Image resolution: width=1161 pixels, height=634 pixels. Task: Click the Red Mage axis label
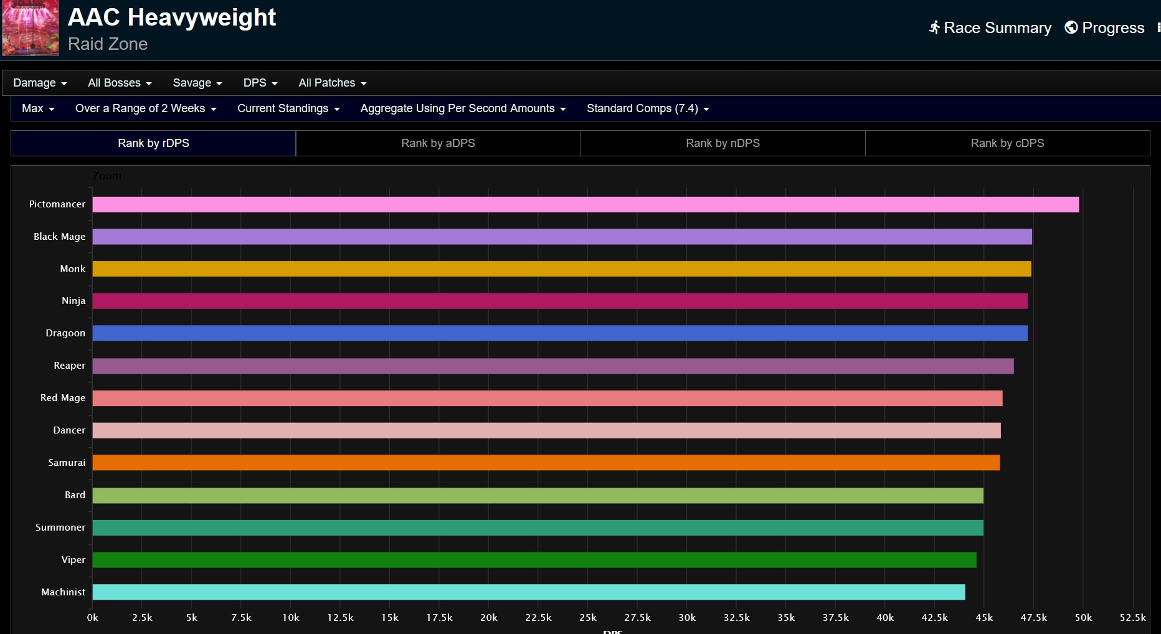(x=63, y=398)
